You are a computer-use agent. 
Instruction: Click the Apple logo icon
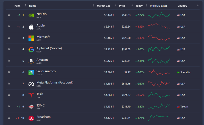pyautogui.click(x=31, y=27)
